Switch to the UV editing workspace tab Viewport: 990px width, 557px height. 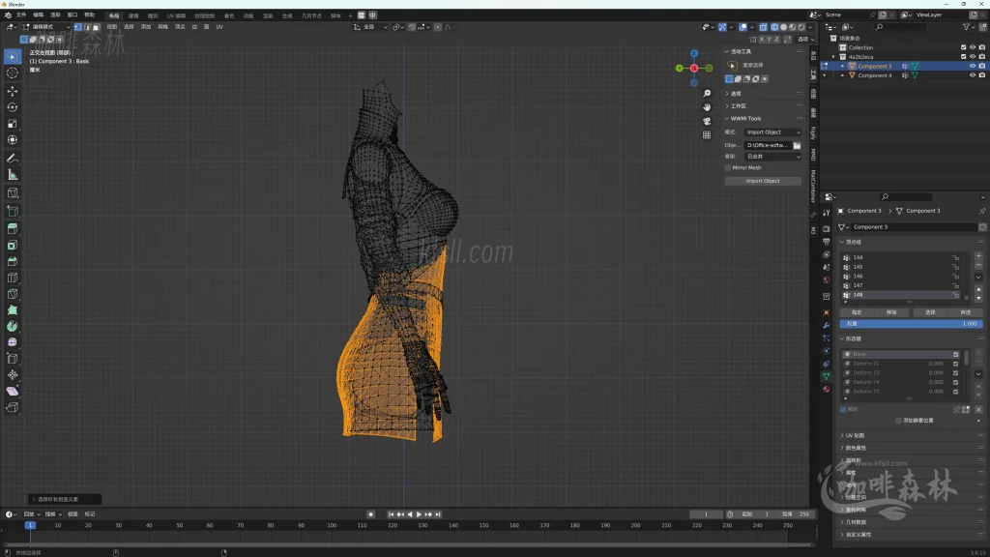[176, 15]
